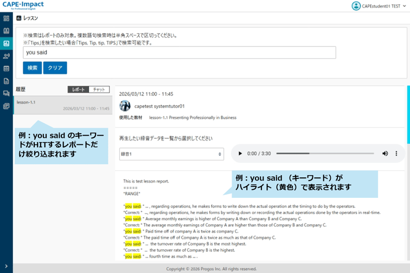Play the recording in the audio player
Image resolution: width=410 pixels, height=273 pixels.
tap(240, 154)
